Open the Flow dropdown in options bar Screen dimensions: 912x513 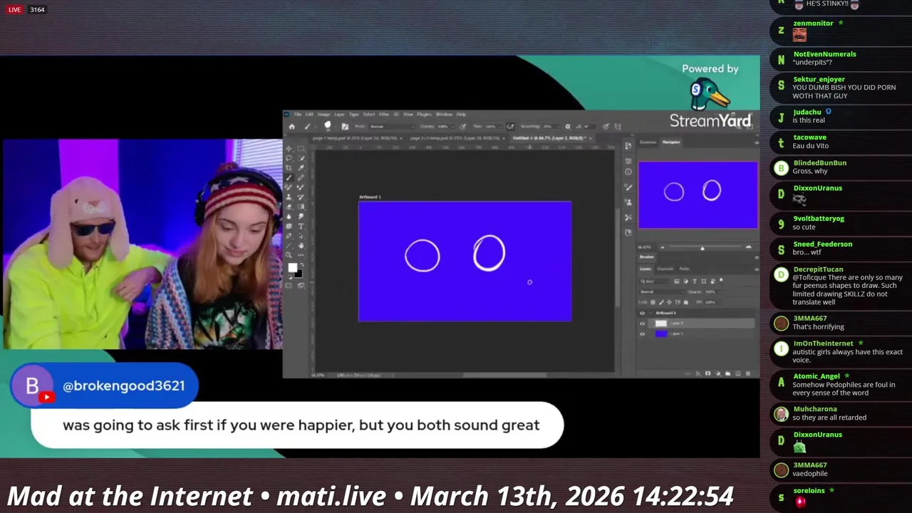click(x=500, y=126)
